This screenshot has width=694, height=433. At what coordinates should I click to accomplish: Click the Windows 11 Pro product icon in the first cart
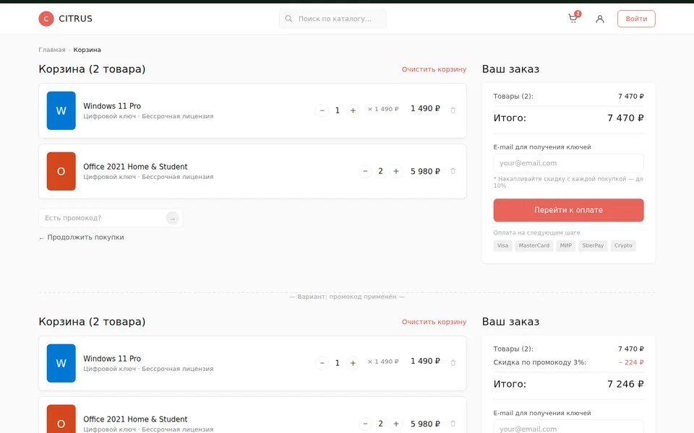click(61, 110)
